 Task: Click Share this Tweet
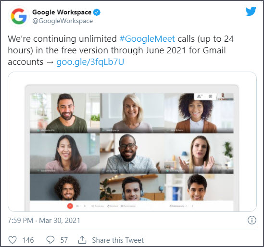[x=118, y=240]
